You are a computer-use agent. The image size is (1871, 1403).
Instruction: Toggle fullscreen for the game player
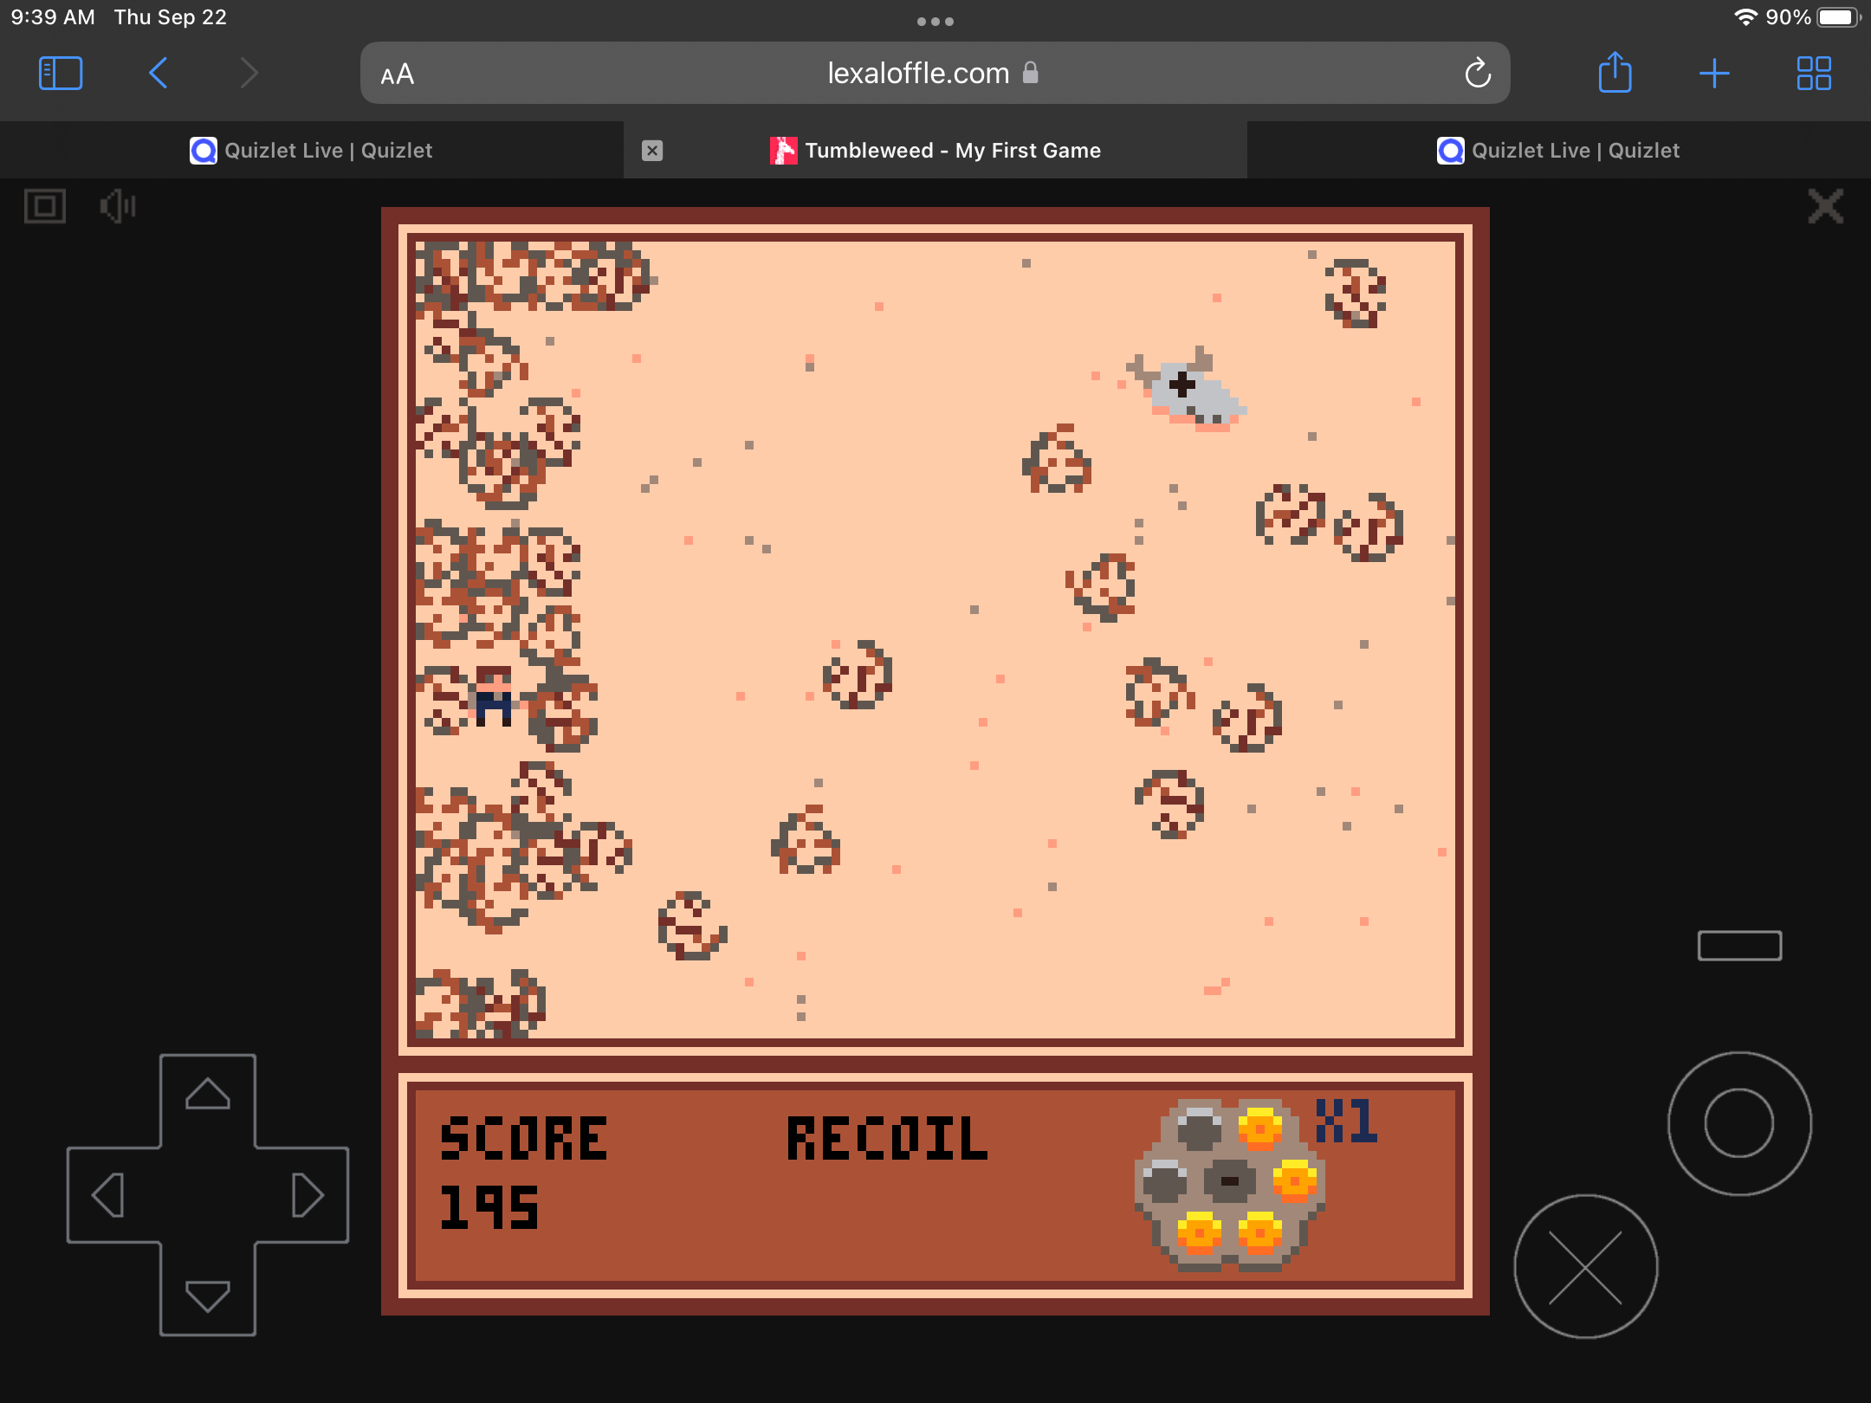pyautogui.click(x=45, y=206)
